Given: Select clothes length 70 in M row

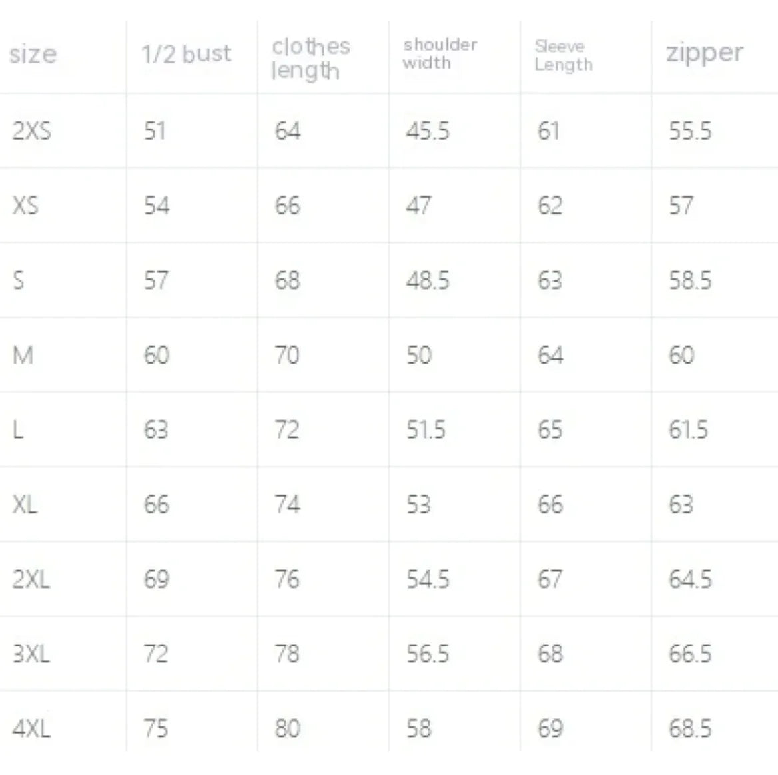Looking at the screenshot, I should (x=287, y=355).
